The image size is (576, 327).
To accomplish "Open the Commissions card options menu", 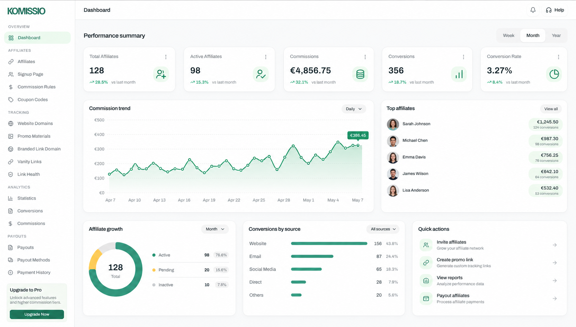I will [365, 57].
